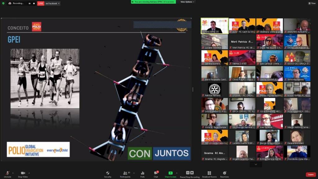Screen dimensions: 318x179
Task: Expand video options arrow next to Stop Video
Action: [29, 172]
